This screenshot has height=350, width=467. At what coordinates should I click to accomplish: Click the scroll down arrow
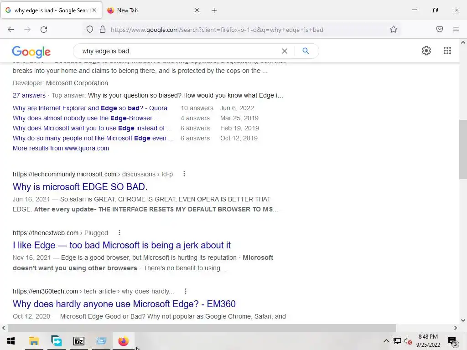pos(463,320)
